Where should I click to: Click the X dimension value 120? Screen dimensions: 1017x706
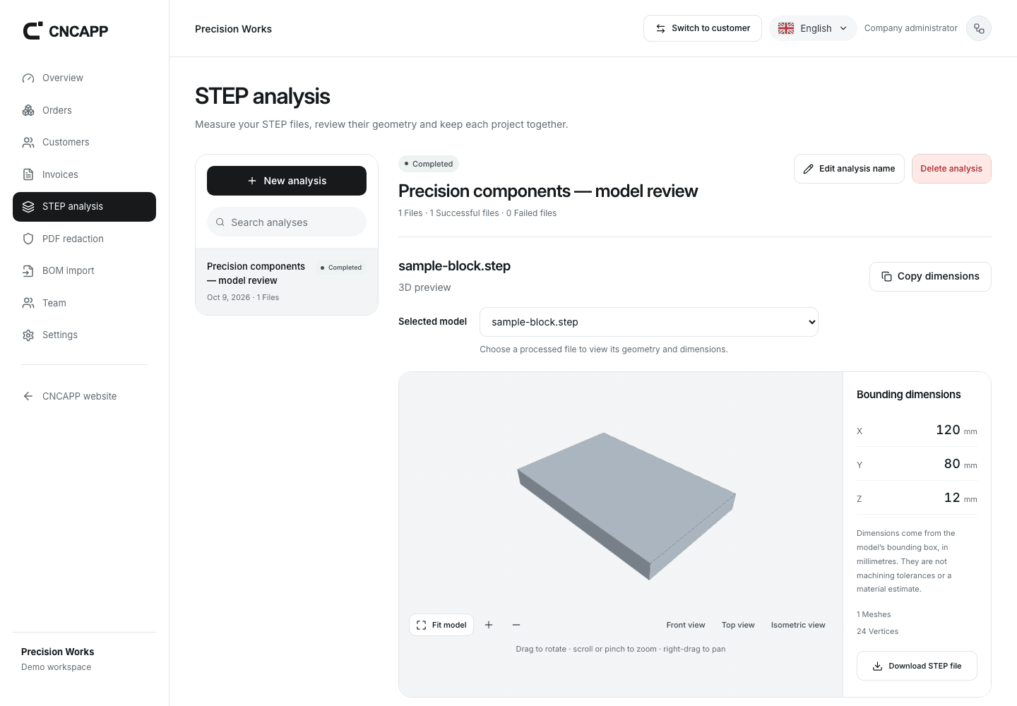948,429
